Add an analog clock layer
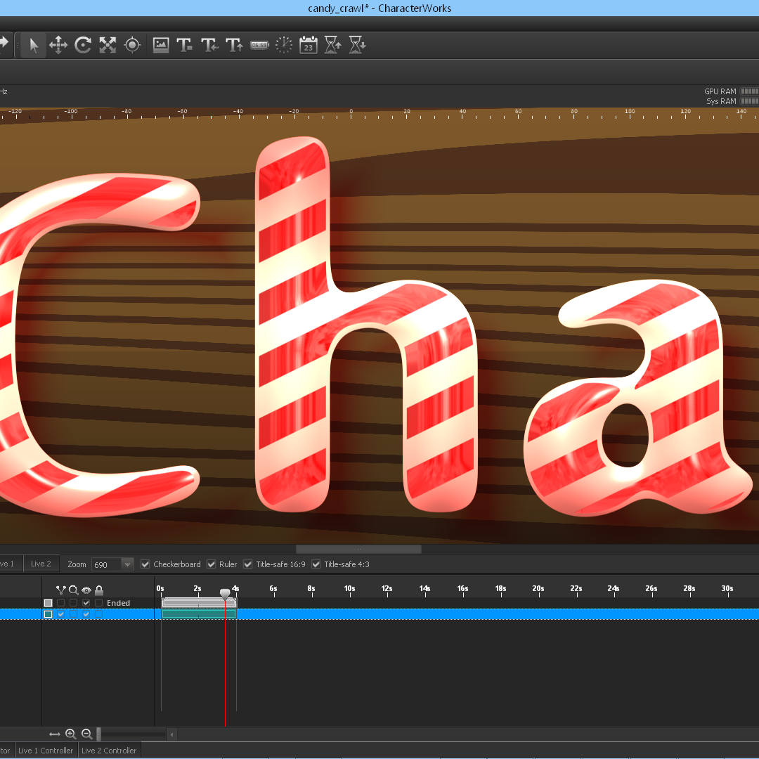 (284, 46)
